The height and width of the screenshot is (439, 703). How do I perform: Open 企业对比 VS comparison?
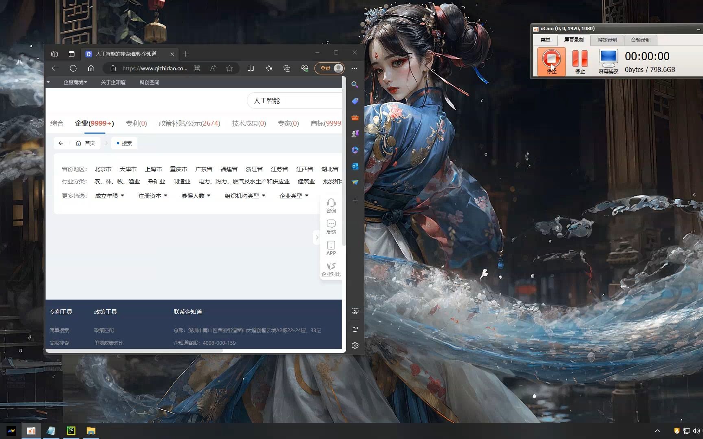pyautogui.click(x=331, y=269)
